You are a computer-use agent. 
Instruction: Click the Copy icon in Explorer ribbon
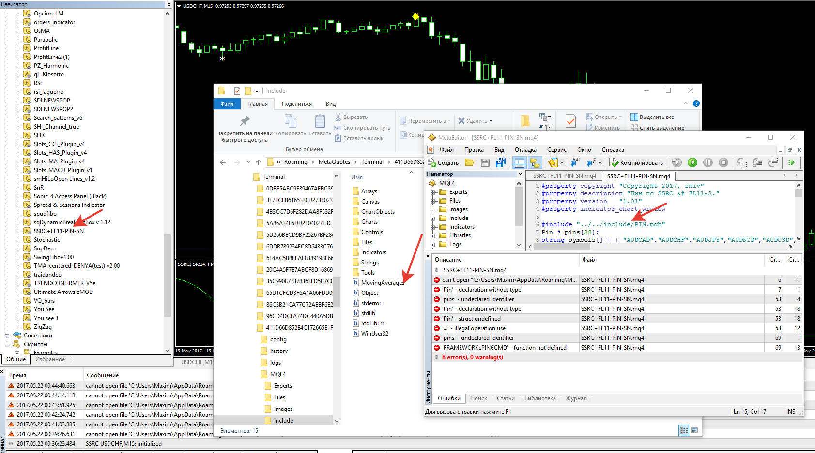coord(291,121)
